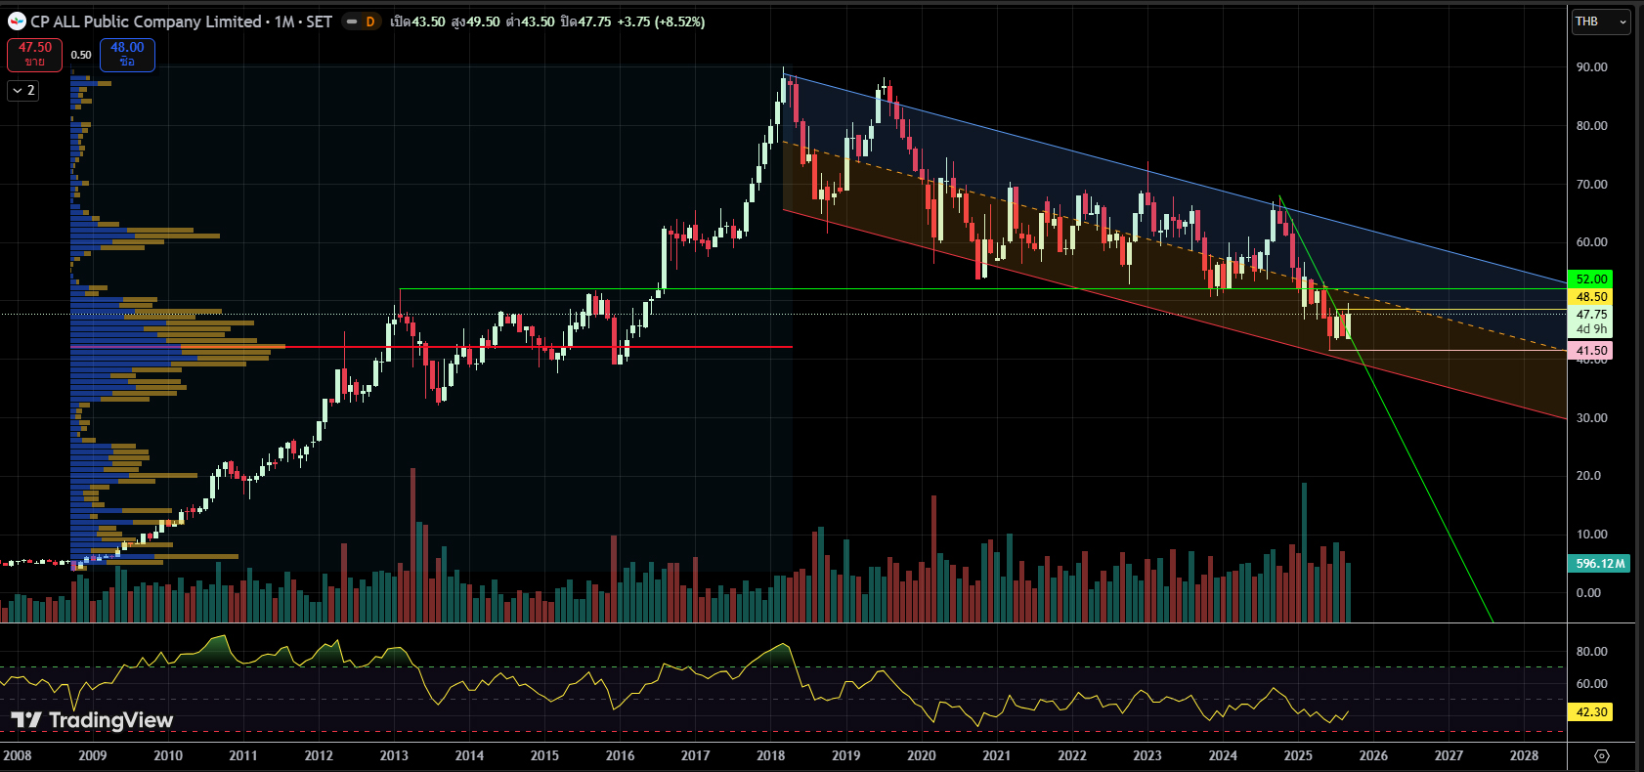Click the 0.50 spread value
1644x772 pixels.
81,55
